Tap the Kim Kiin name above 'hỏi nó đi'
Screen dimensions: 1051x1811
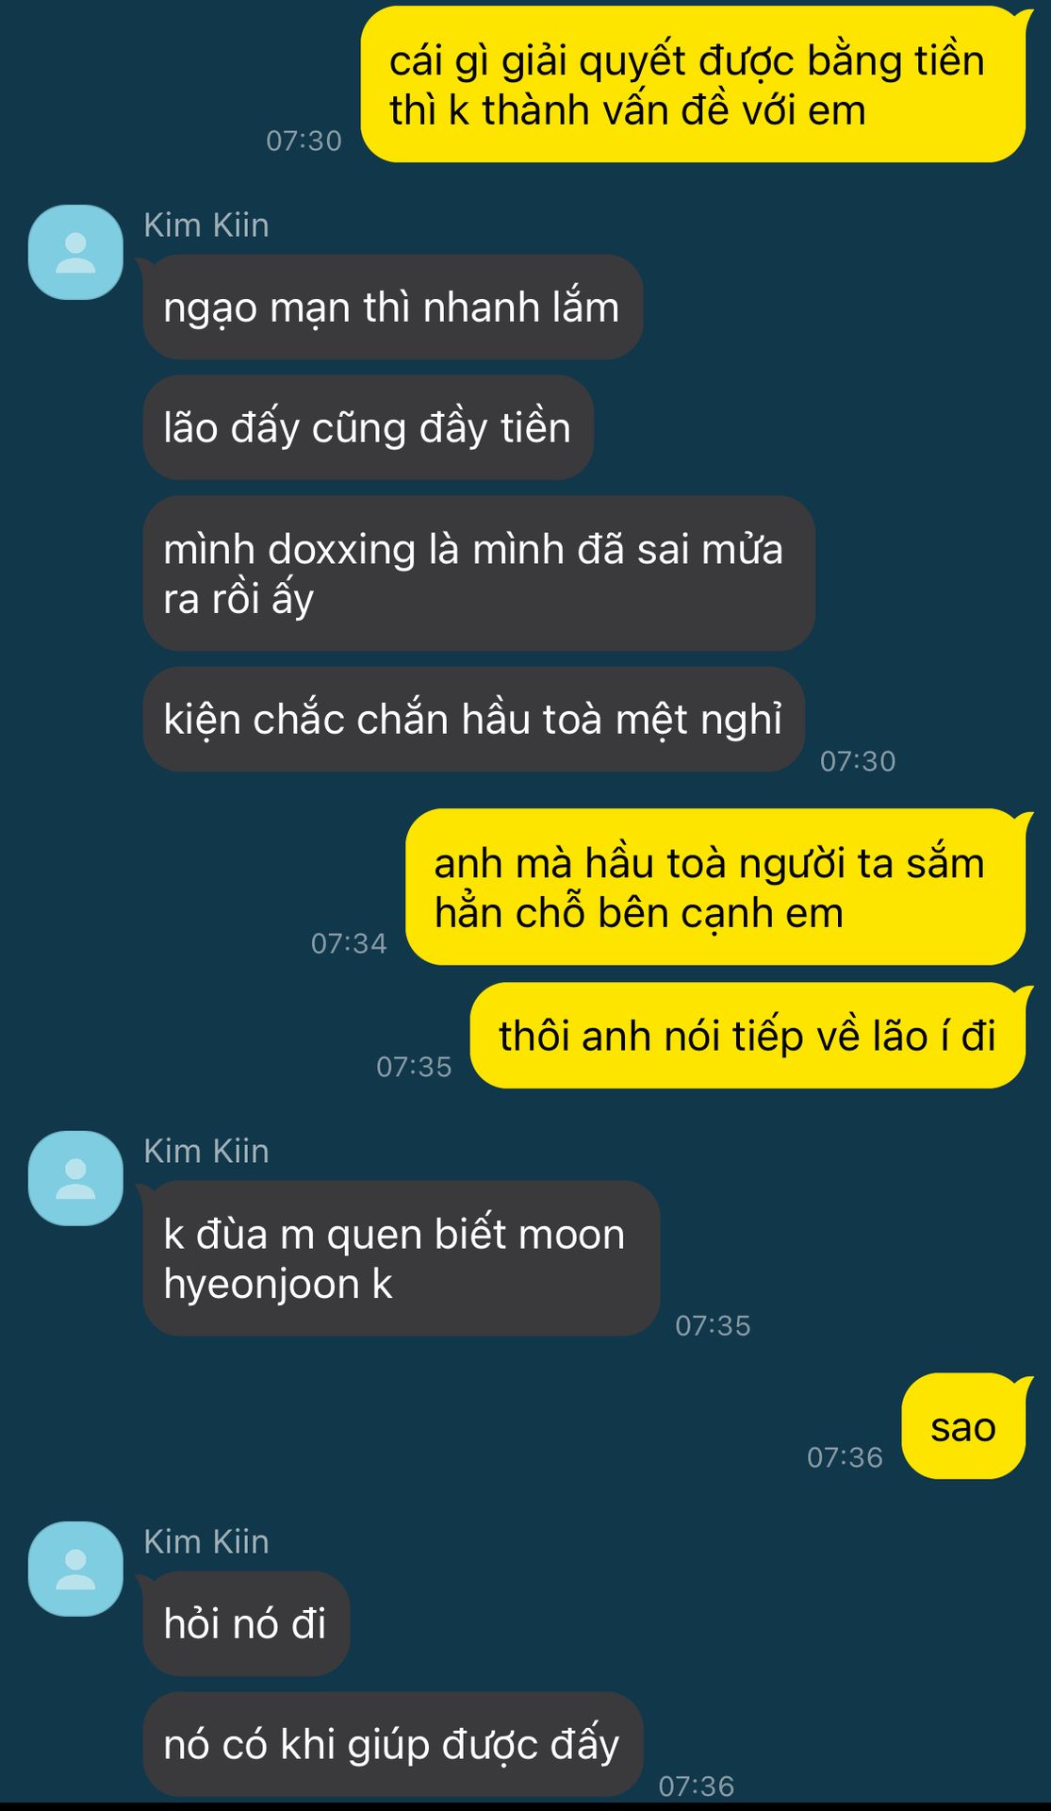pos(206,1542)
